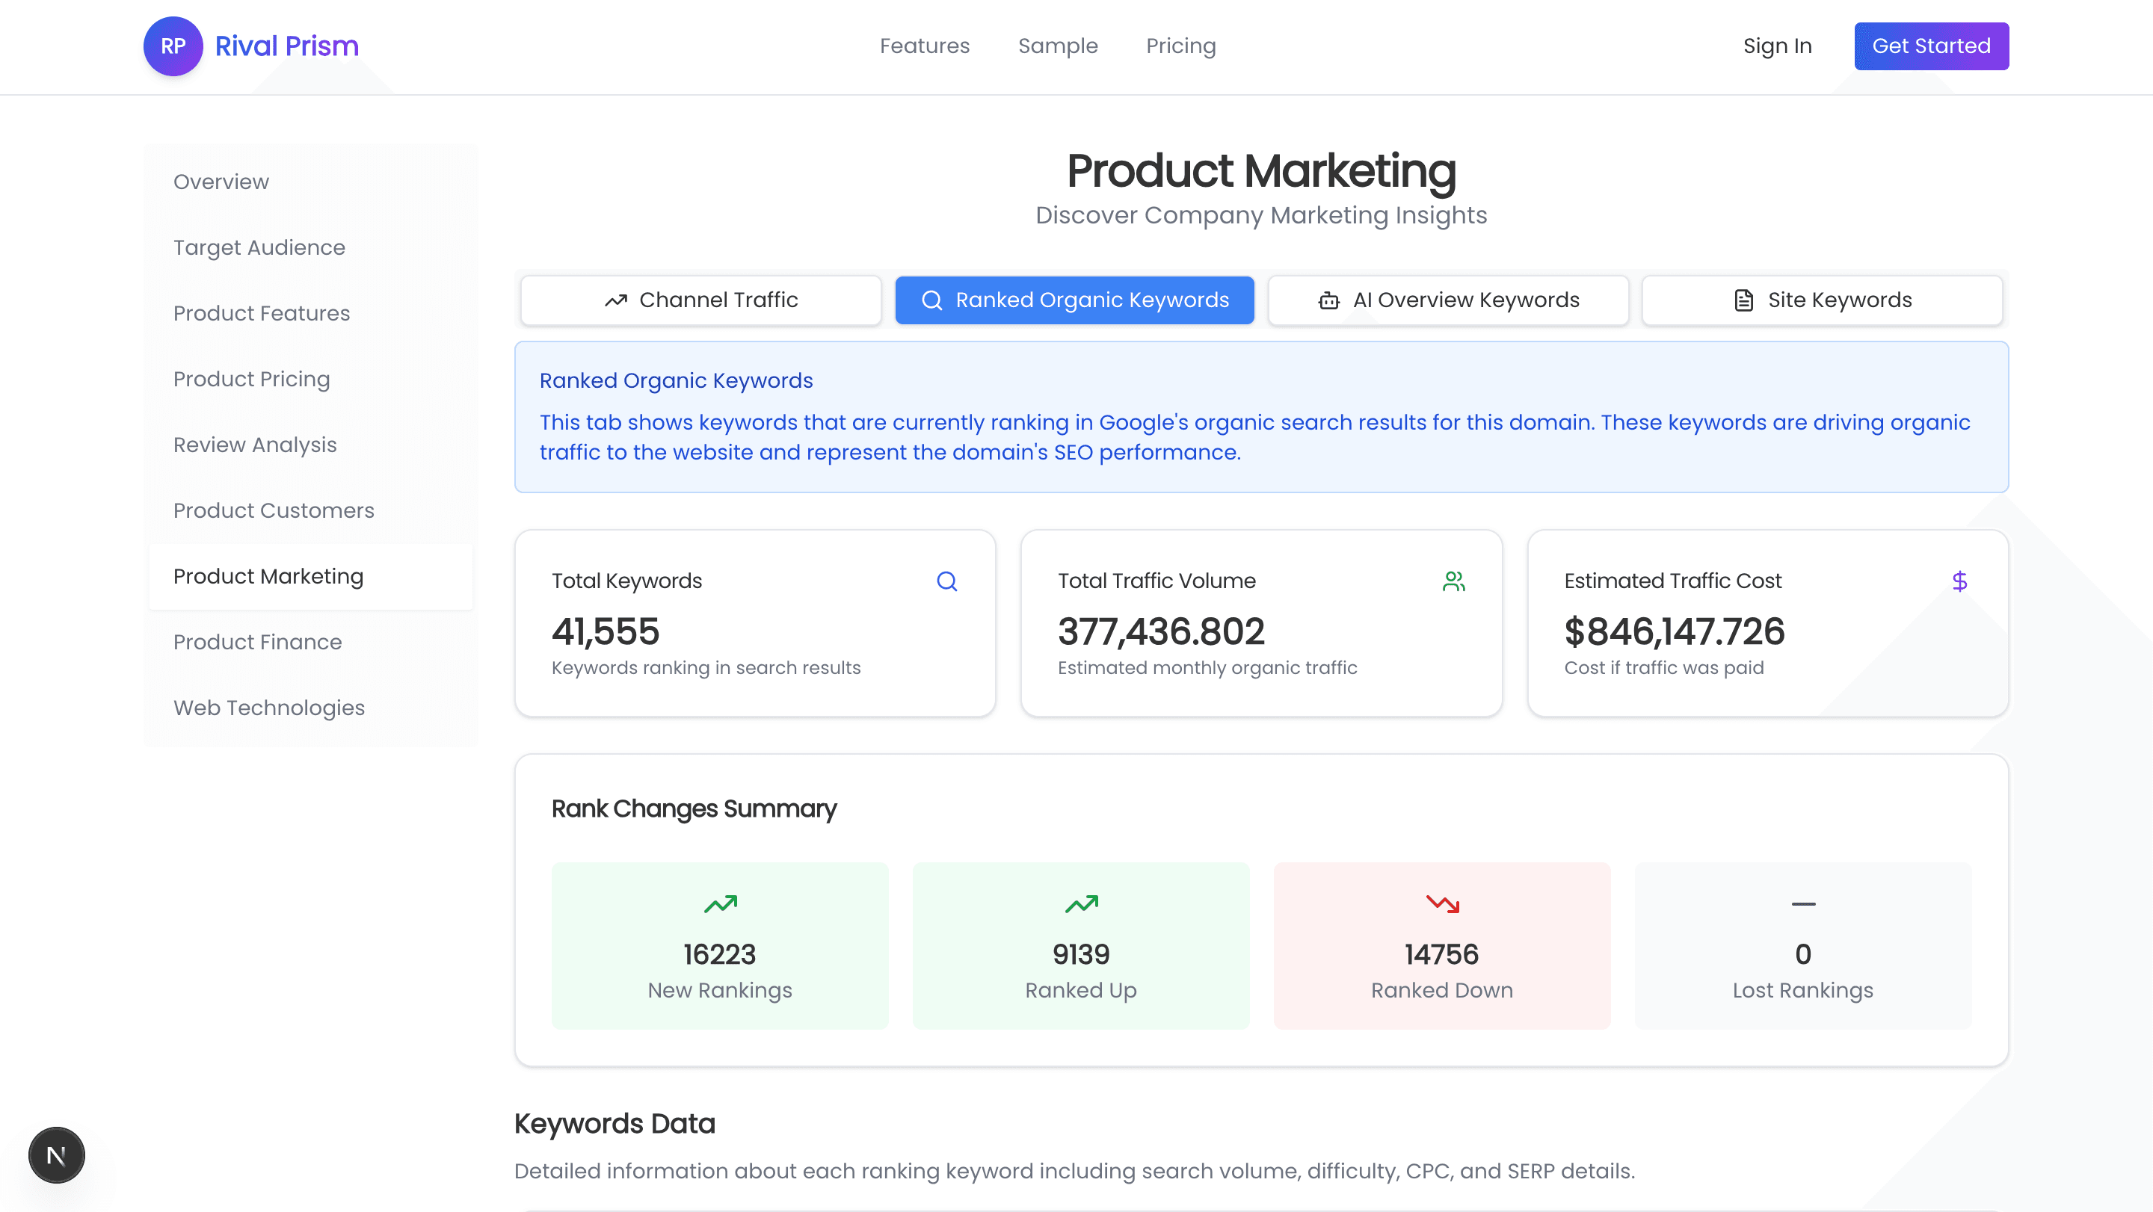Click the people icon on Total Traffic Volume card
The image size is (2153, 1212).
click(x=1453, y=581)
